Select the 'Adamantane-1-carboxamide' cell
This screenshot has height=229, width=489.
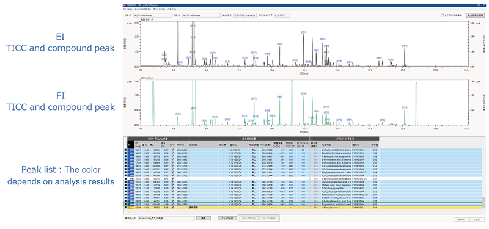337,195
